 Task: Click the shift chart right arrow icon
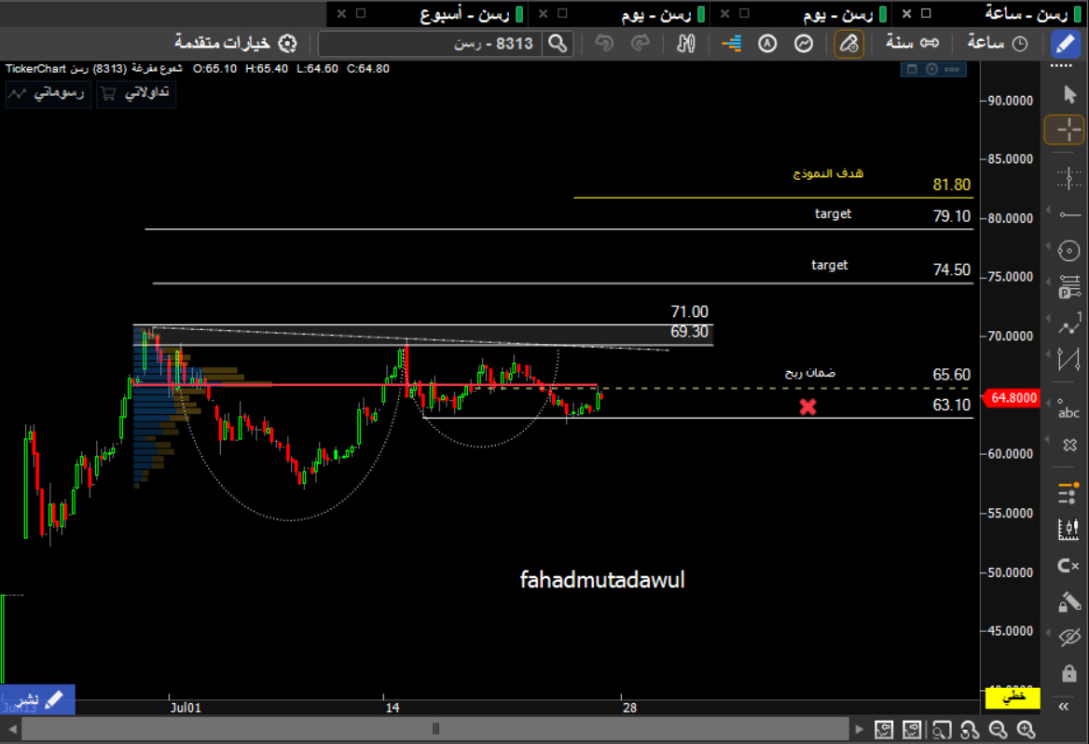[x=912, y=729]
